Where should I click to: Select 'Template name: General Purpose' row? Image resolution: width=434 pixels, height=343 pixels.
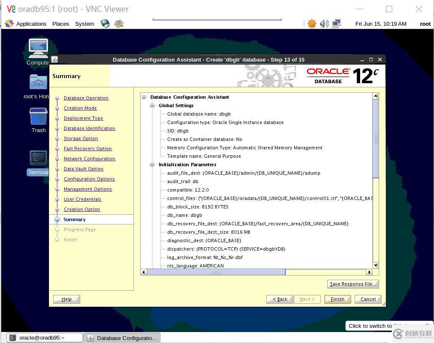pos(204,156)
